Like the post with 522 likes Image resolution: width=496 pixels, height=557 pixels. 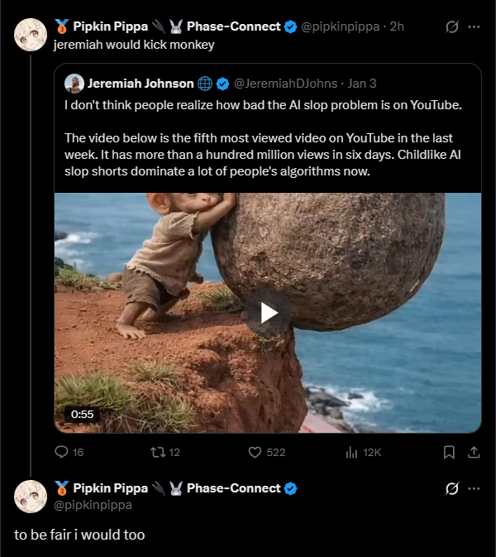pyautogui.click(x=255, y=452)
